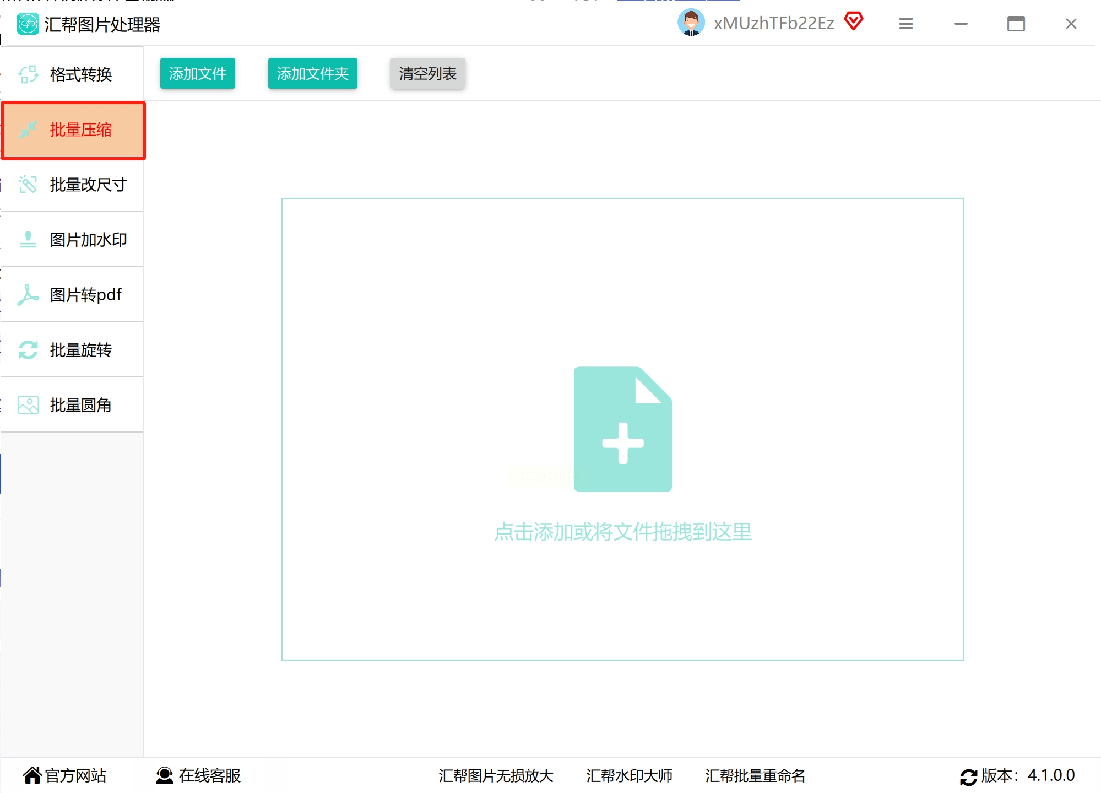Minimize the application window
Image resolution: width=1101 pixels, height=793 pixels.
961,24
